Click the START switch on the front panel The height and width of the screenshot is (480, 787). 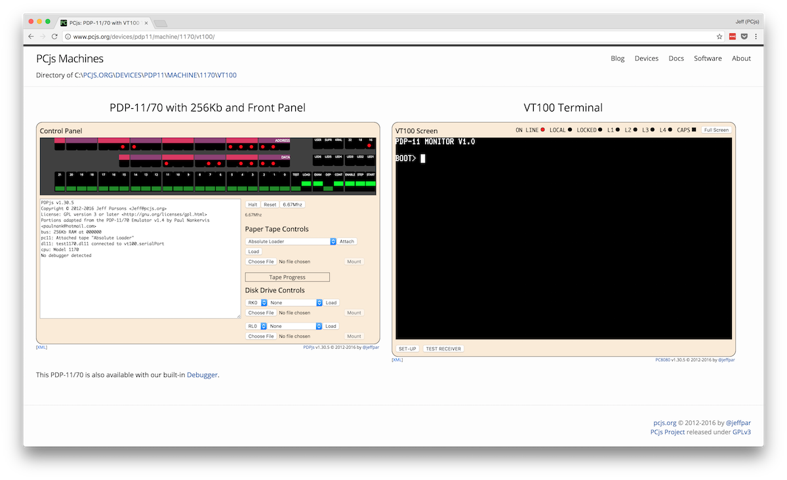click(370, 185)
